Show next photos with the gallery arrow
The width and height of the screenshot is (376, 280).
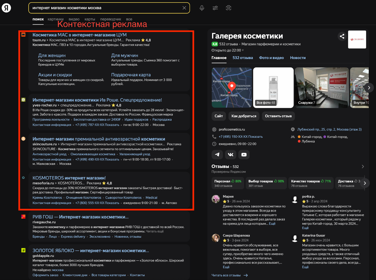pyautogui.click(x=369, y=88)
